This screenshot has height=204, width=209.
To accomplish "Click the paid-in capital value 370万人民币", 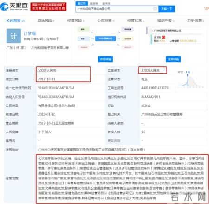I will (150, 70).
